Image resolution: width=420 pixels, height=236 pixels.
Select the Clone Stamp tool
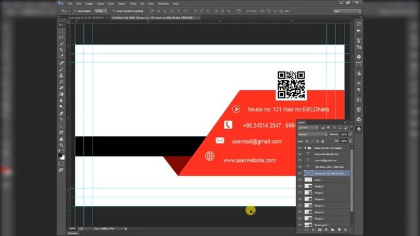coord(61,75)
